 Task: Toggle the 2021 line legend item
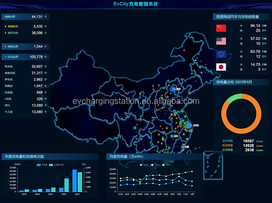click(x=144, y=165)
